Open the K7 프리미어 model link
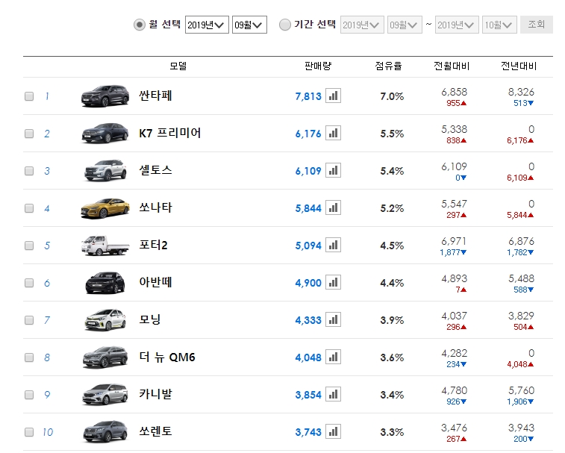 [x=170, y=134]
